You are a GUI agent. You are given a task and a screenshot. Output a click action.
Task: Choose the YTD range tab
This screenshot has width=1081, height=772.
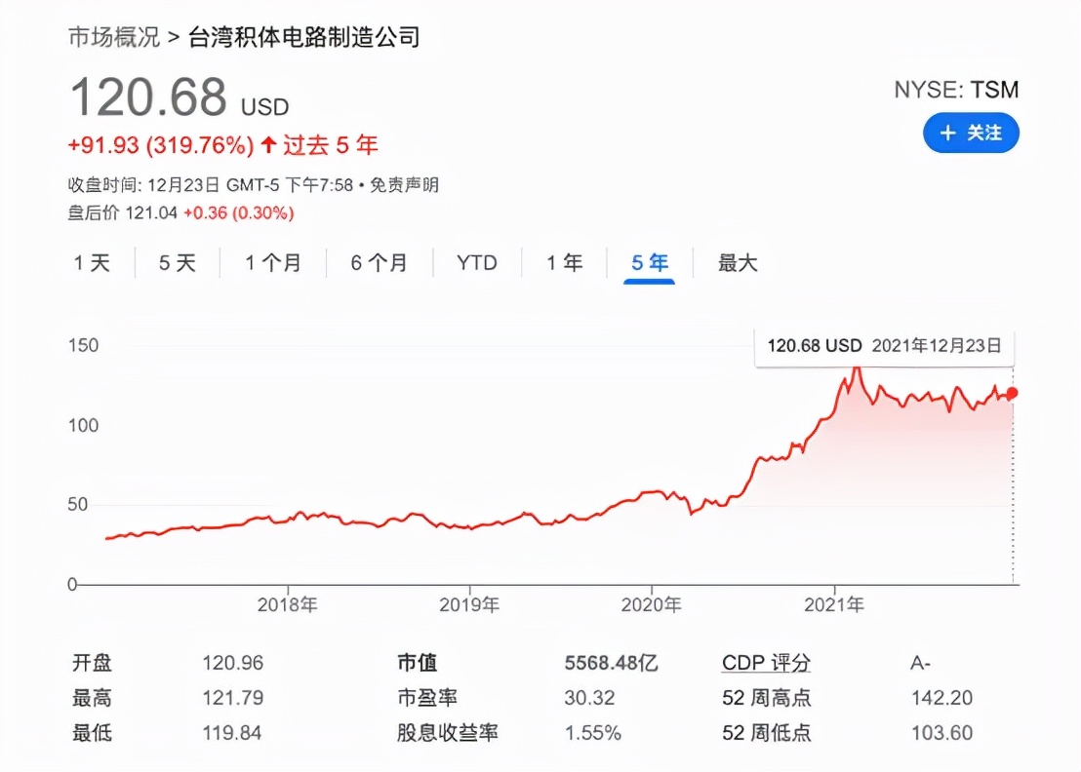pyautogui.click(x=476, y=262)
